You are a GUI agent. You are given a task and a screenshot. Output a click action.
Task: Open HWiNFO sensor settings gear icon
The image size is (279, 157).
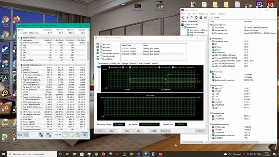click(x=78, y=135)
